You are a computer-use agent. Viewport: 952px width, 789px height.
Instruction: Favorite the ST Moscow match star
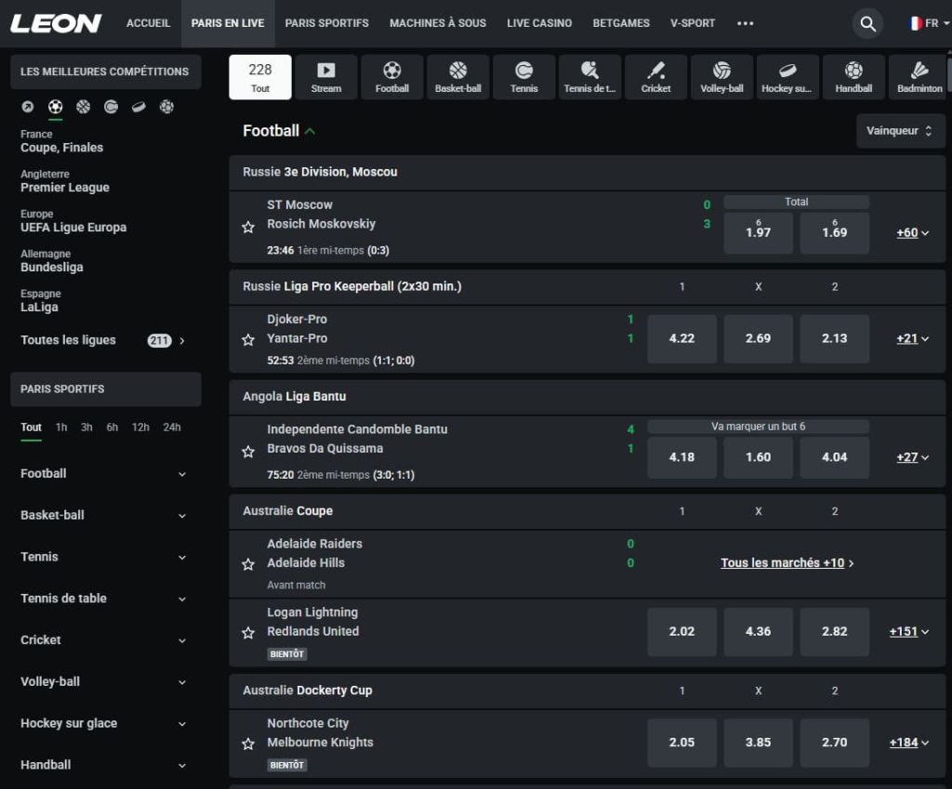click(247, 228)
